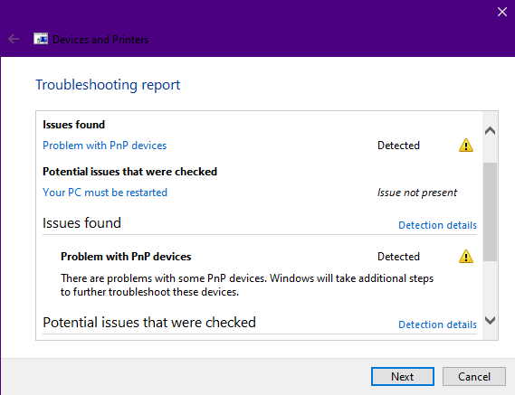This screenshot has height=395, width=515.
Task: Click the back arrow icon
Action: click(14, 39)
